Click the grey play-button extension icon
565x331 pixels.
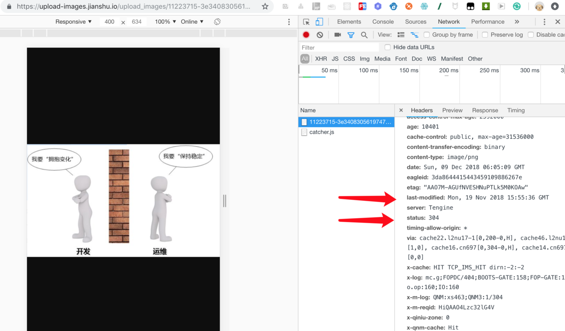501,6
